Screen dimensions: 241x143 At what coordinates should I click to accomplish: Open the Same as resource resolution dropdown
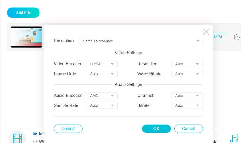(141, 41)
